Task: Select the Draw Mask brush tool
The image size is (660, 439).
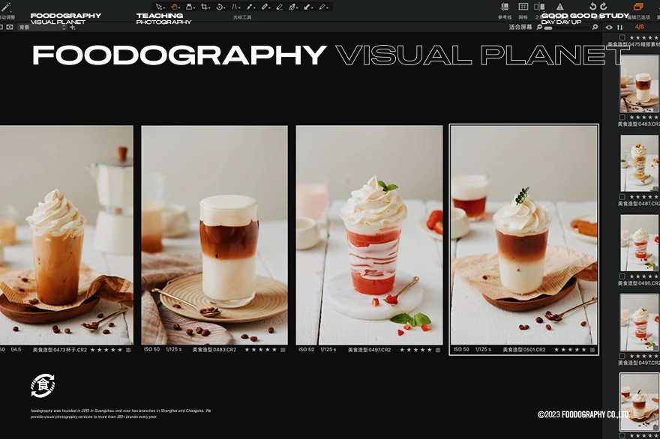Action: pyautogui.click(x=264, y=7)
